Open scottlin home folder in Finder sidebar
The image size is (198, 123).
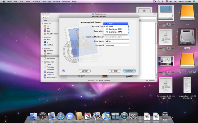click(x=50, y=53)
